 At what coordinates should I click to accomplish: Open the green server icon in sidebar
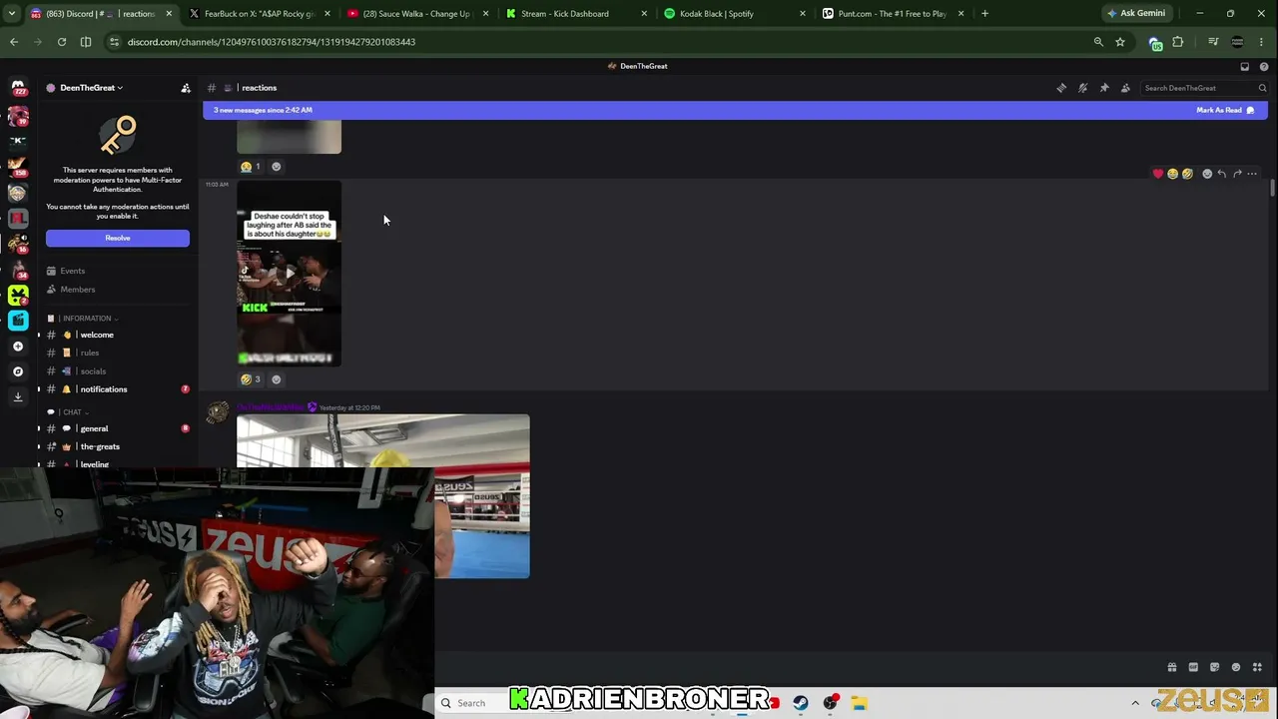[18, 295]
